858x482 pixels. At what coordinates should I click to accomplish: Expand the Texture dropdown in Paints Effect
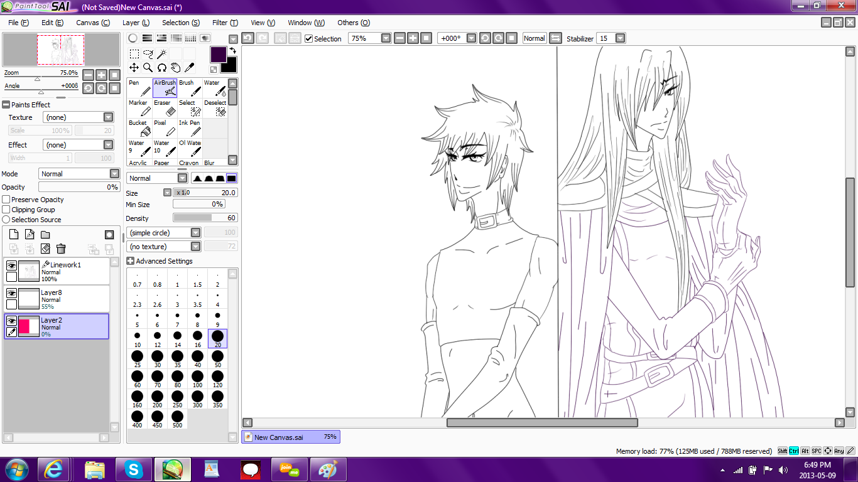(x=108, y=117)
